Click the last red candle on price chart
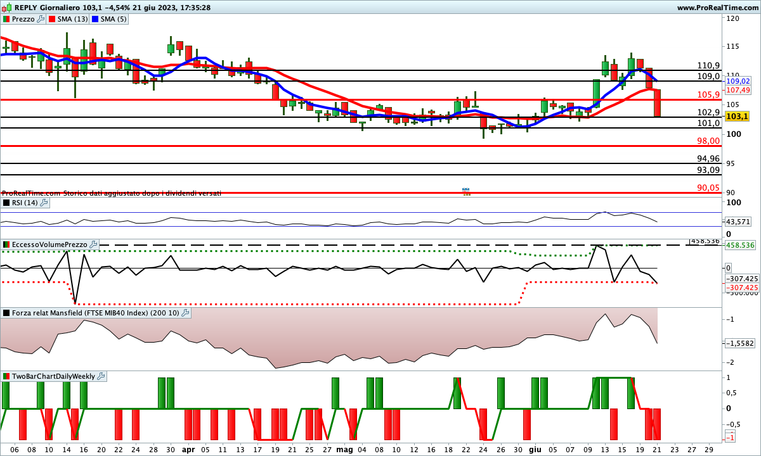Image resolution: width=761 pixels, height=456 pixels. [x=657, y=103]
